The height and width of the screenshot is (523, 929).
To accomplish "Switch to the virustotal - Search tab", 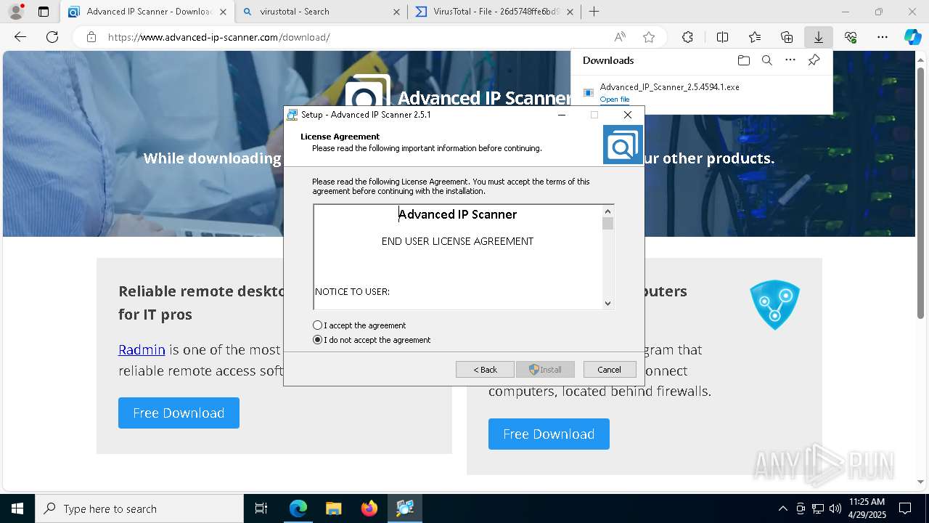I will pyautogui.click(x=321, y=12).
